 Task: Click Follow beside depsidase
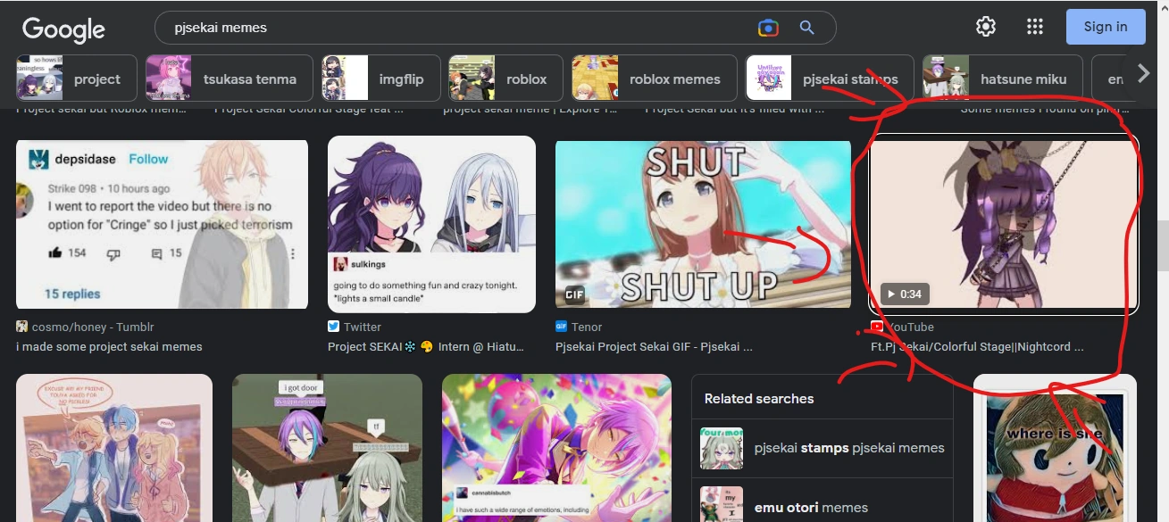(x=148, y=159)
